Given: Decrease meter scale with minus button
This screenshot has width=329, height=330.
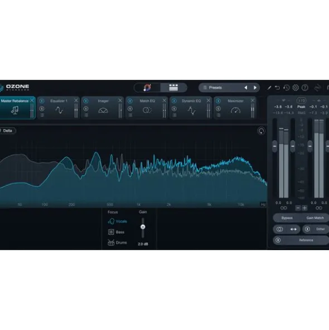Looking at the screenshot, I should click(298, 208).
